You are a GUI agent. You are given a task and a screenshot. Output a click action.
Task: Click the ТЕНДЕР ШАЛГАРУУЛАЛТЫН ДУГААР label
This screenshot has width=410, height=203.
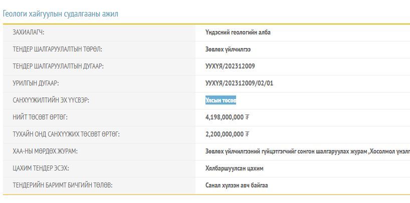pyautogui.click(x=58, y=66)
